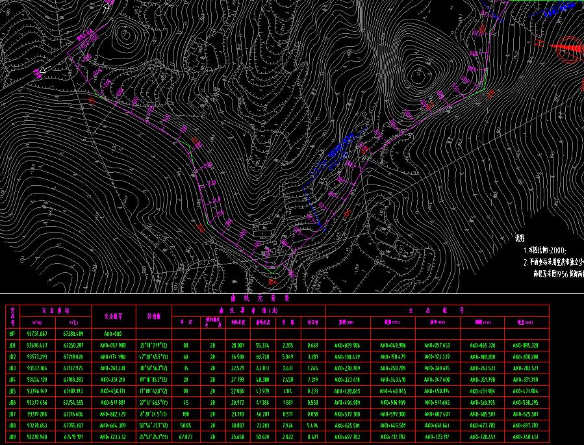Click the station "AK0+282.521" in the JD3 row
This screenshot has width=584, height=445.
(526, 368)
